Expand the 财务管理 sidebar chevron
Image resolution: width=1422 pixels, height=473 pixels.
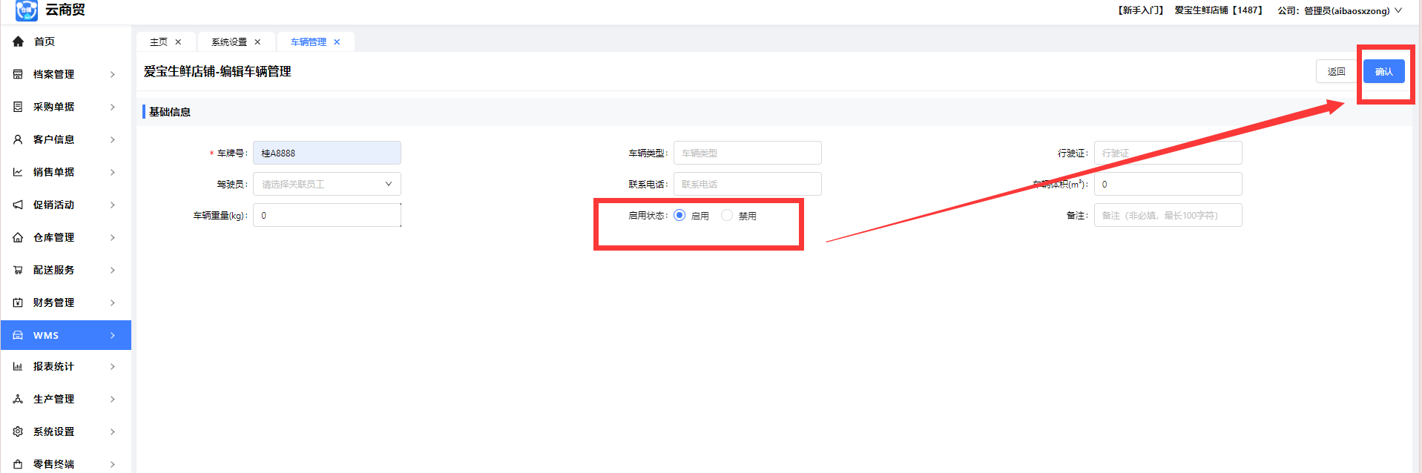tap(113, 302)
